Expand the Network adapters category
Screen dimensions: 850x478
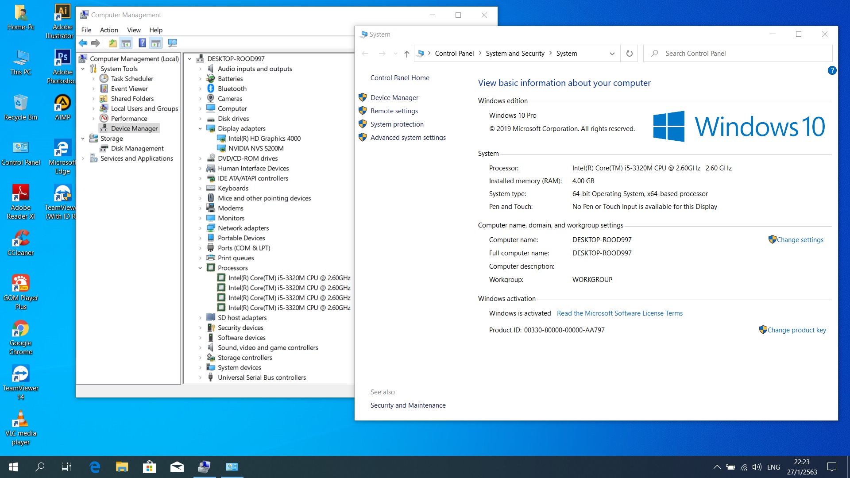coord(200,228)
